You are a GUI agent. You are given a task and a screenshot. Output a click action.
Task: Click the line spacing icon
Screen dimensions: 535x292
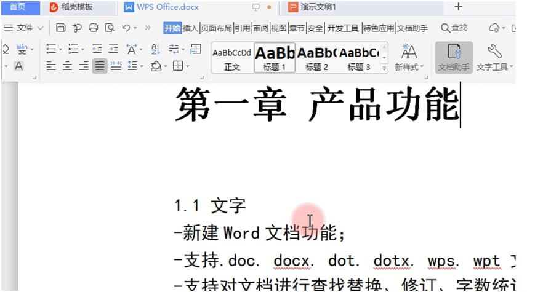click(132, 65)
